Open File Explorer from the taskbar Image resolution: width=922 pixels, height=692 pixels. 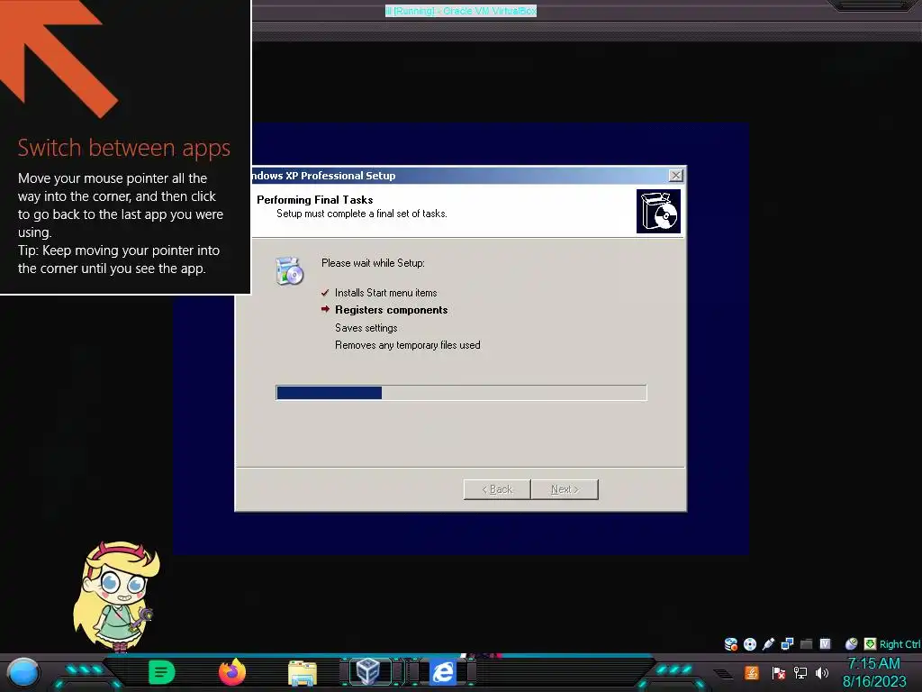click(x=303, y=673)
